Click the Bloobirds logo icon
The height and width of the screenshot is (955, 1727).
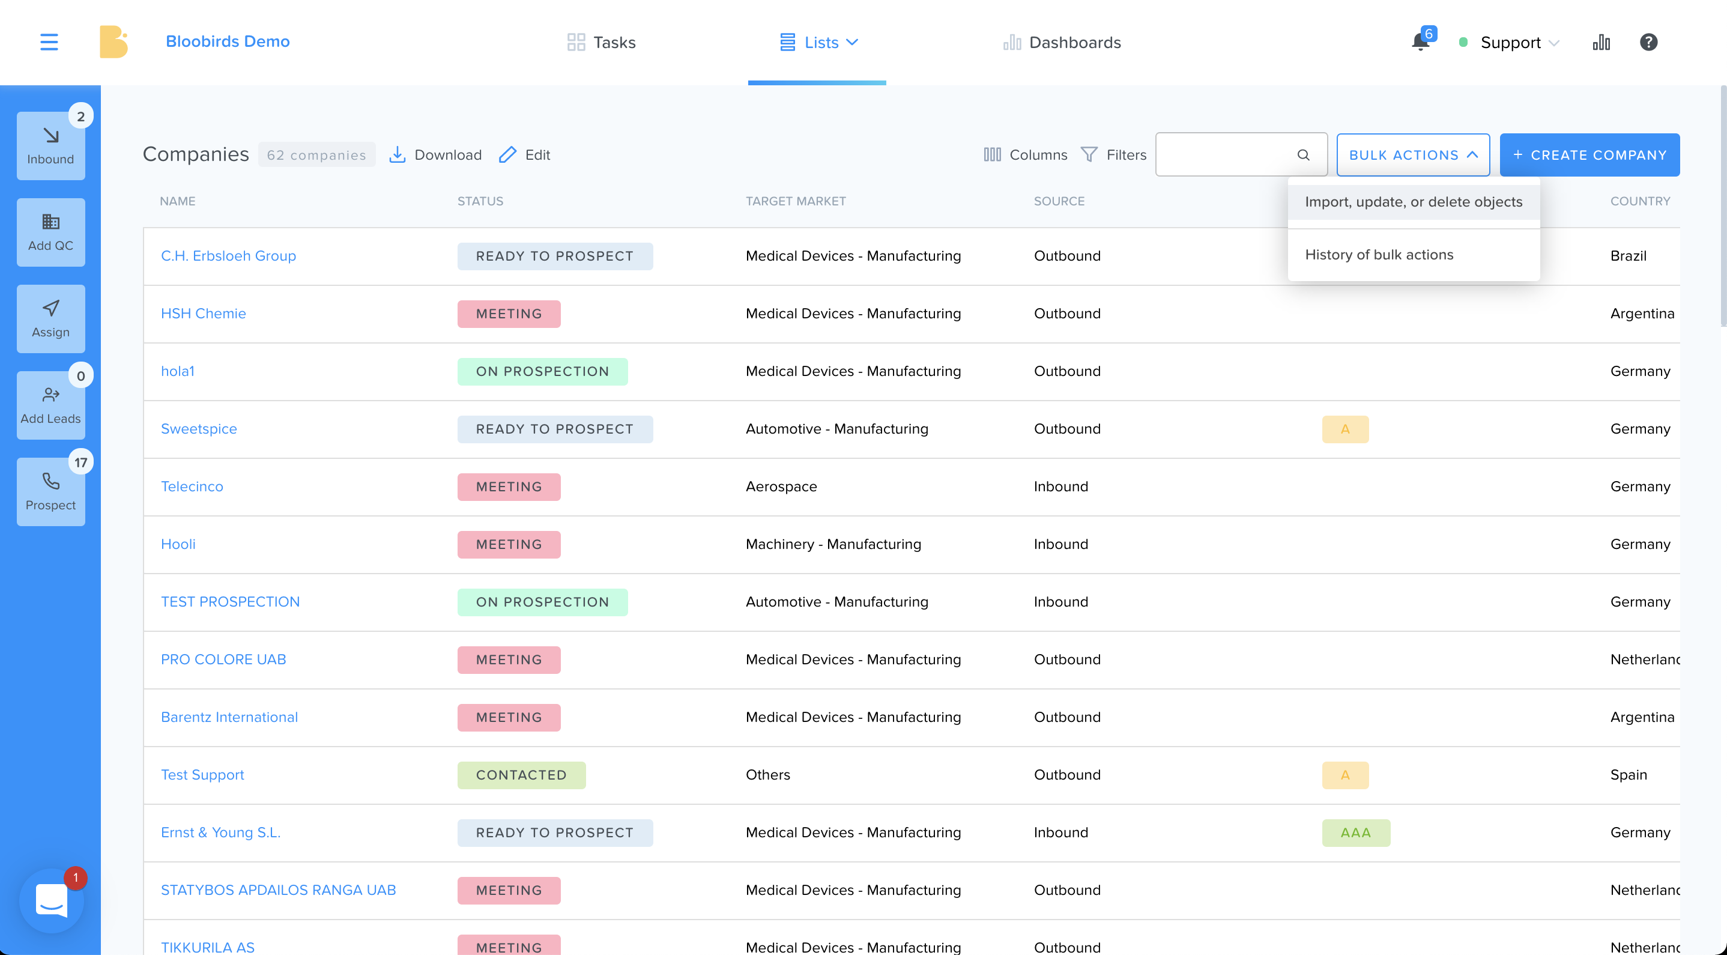[x=114, y=41]
